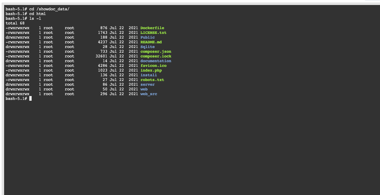Select the install directory name

click(x=149, y=75)
